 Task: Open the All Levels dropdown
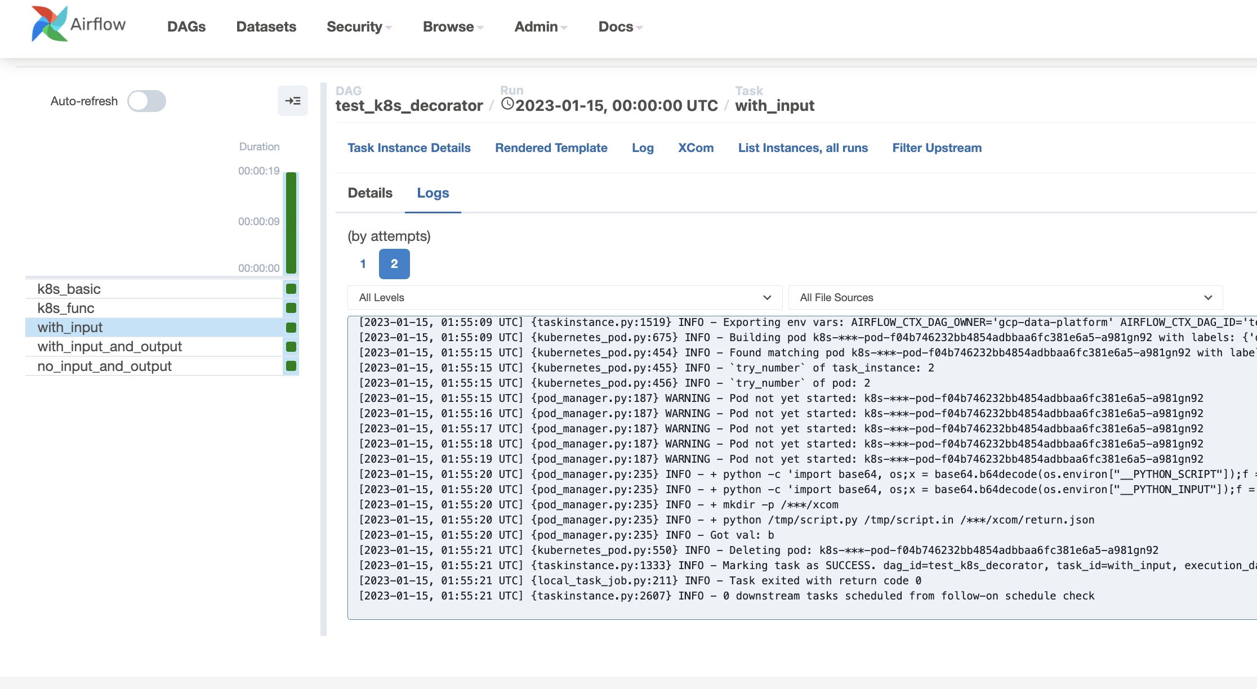tap(564, 298)
